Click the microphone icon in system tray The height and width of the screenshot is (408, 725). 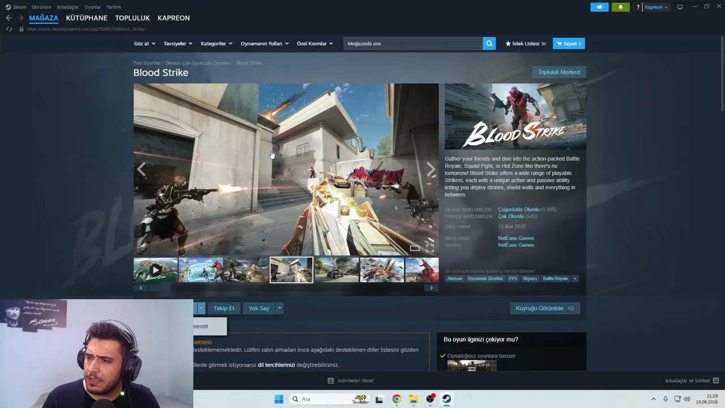[666, 399]
